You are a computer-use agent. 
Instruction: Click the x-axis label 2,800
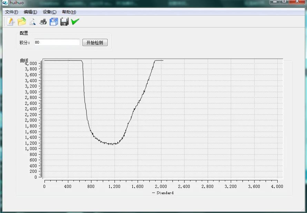pos(207,187)
